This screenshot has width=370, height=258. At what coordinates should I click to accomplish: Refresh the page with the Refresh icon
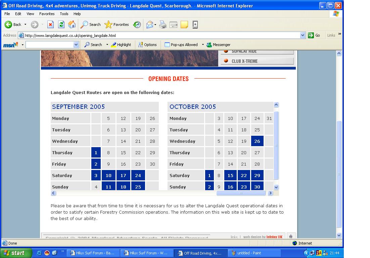tap(61, 25)
